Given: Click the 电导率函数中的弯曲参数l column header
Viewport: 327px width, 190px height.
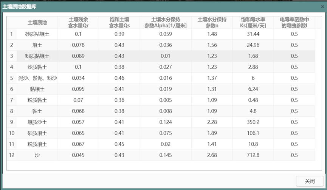Looking at the screenshot, I should point(294,23).
